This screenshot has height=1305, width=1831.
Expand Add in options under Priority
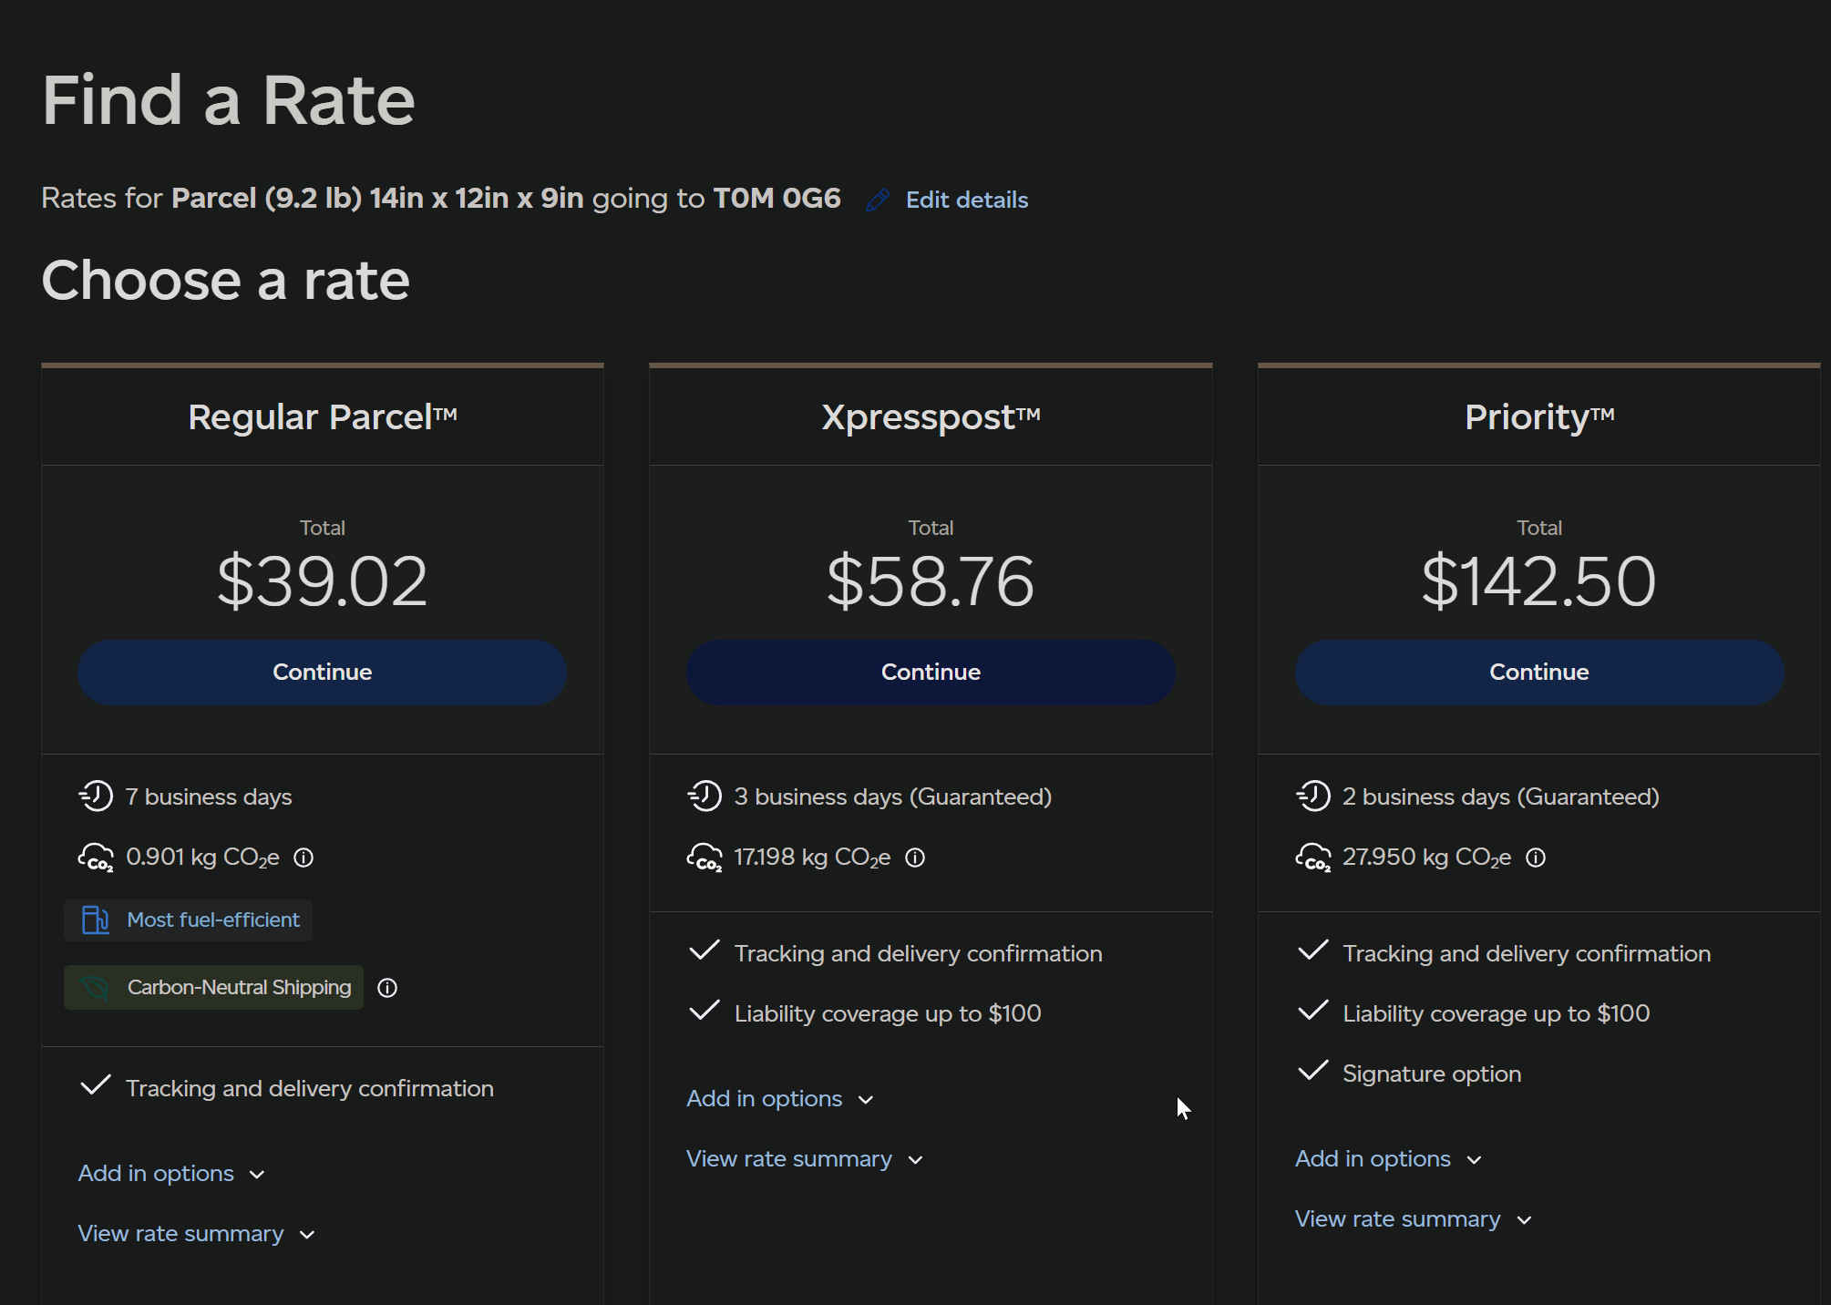[1388, 1159]
